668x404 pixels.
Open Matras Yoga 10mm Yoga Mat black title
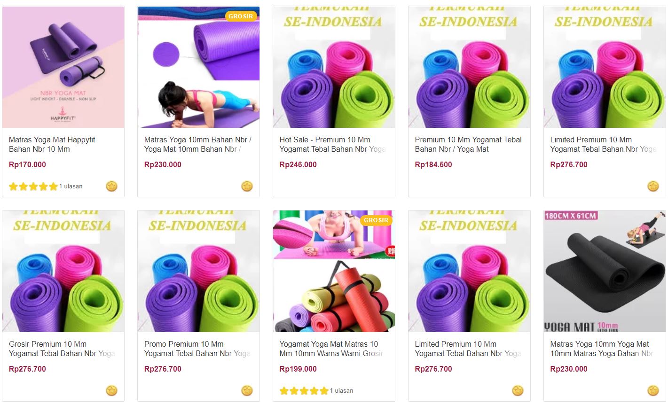602,349
